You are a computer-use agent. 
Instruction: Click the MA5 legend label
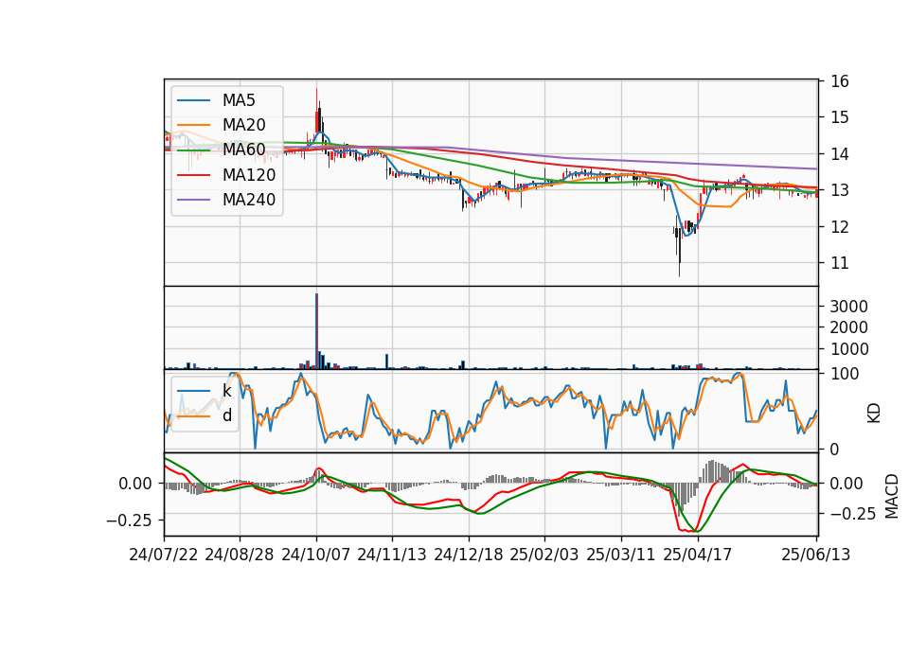pos(239,100)
